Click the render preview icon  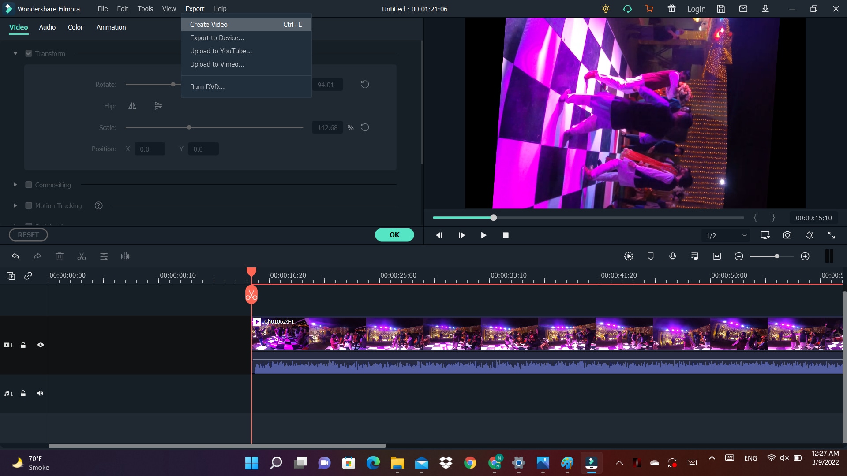coord(629,256)
